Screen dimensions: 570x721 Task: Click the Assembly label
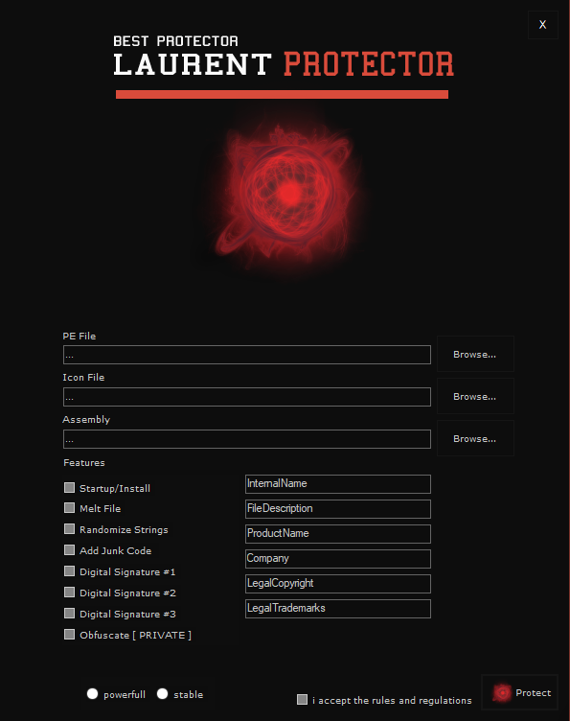point(86,420)
